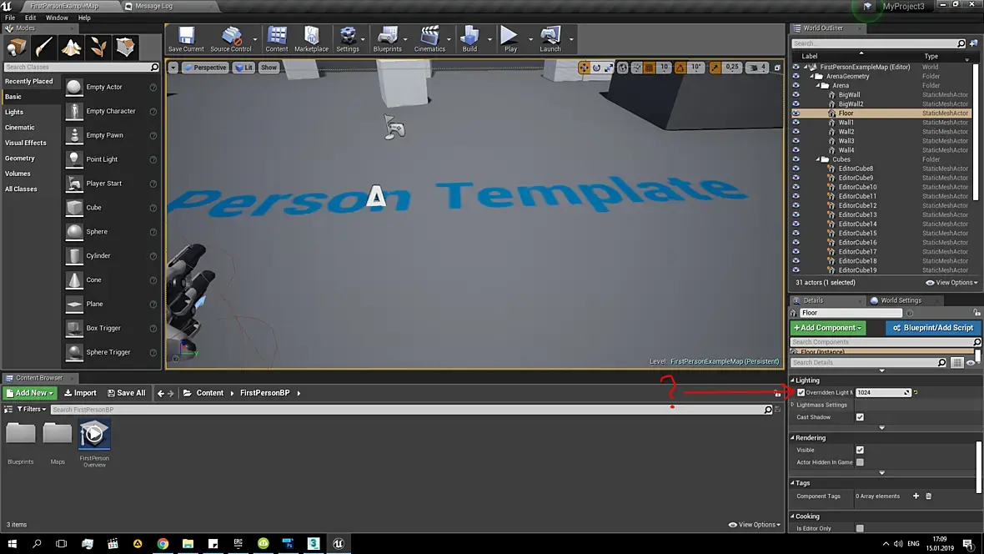Click the Build lighting toolbar icon
This screenshot has width=984, height=554.
[469, 39]
